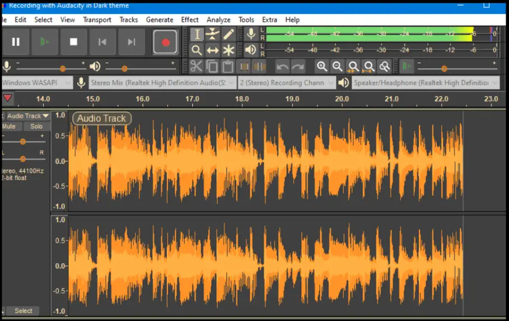The height and width of the screenshot is (321, 509).
Task: Open the Generate menu
Action: [160, 20]
